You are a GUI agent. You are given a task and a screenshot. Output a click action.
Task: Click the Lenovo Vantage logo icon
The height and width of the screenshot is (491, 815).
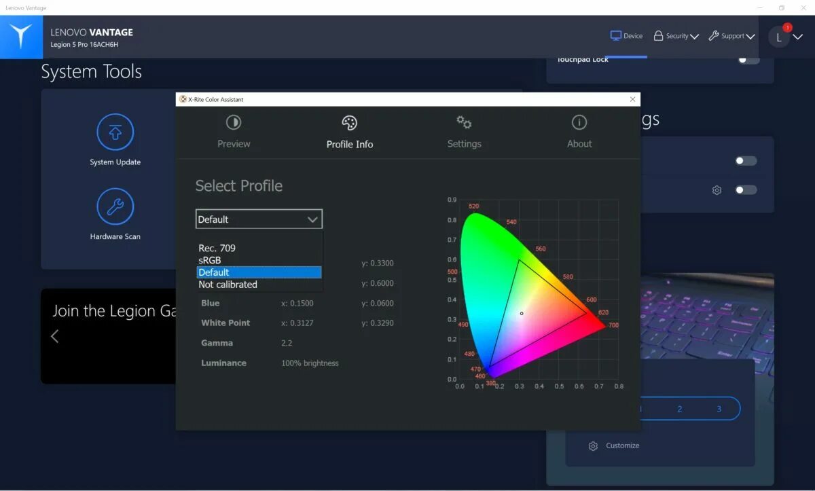[21, 37]
